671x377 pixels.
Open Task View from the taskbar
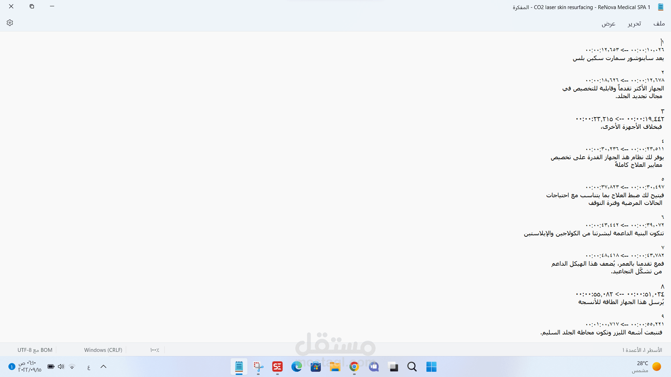click(394, 367)
